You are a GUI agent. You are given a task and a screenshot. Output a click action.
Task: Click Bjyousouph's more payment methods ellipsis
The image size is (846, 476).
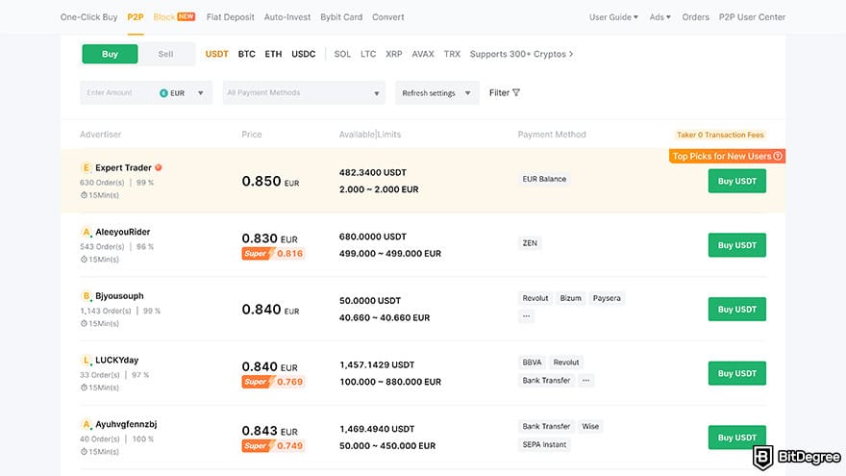pos(526,316)
